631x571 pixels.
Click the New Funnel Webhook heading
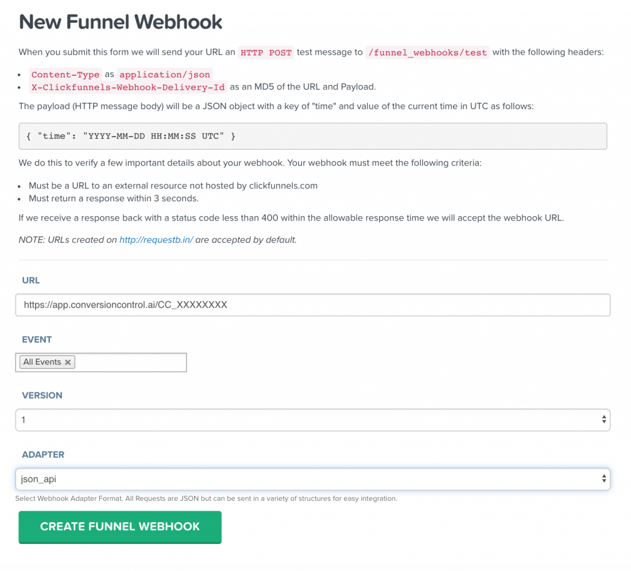click(121, 22)
